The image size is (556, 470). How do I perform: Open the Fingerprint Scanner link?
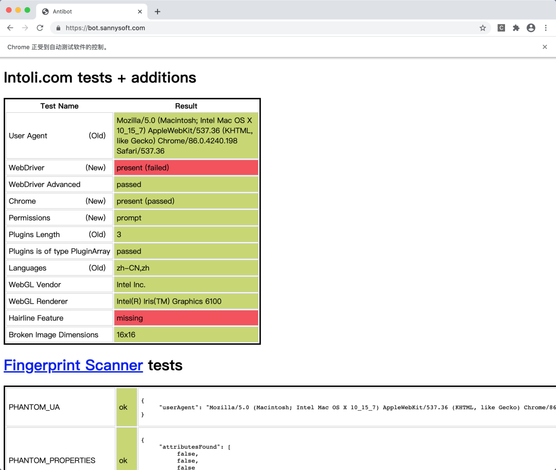[74, 365]
